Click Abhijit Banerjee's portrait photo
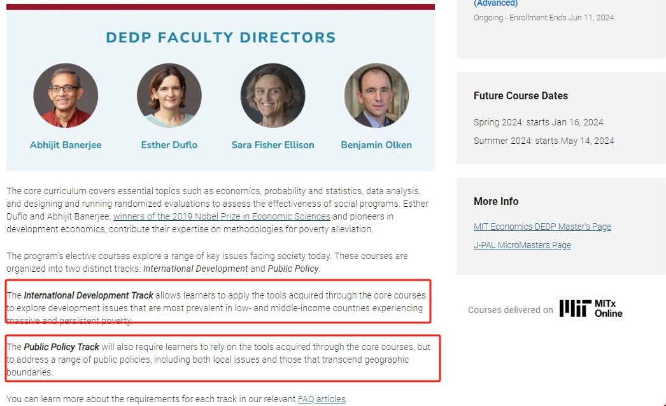 coord(66,95)
